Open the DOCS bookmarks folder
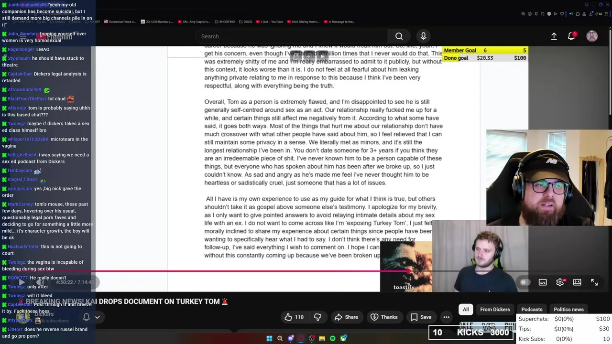 click(246, 21)
